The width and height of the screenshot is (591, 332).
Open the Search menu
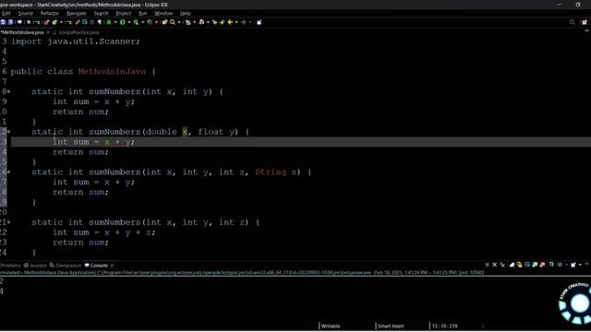(101, 13)
